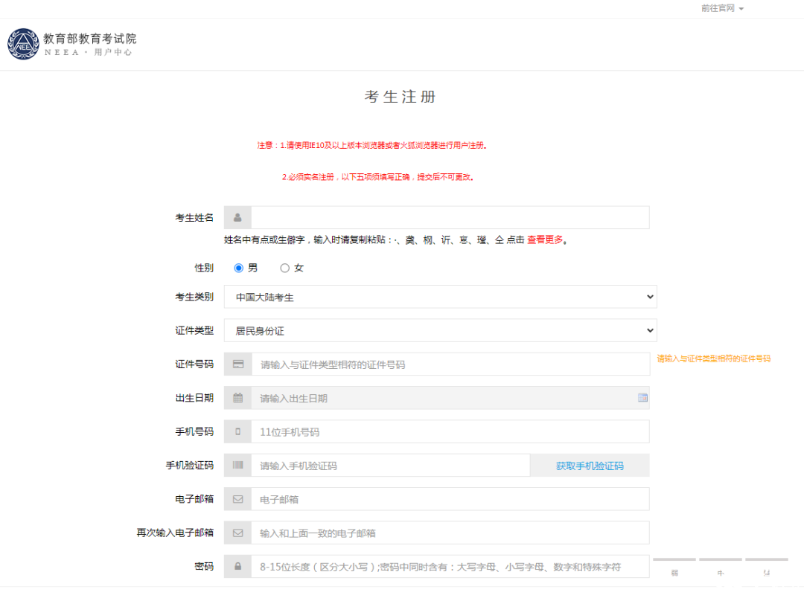
Task: Click the envelope icon beside 电子邮箱
Action: 237,499
